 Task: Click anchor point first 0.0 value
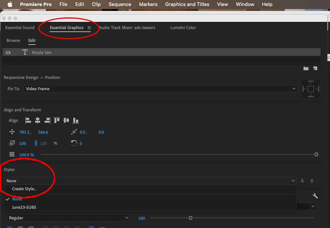click(x=82, y=132)
